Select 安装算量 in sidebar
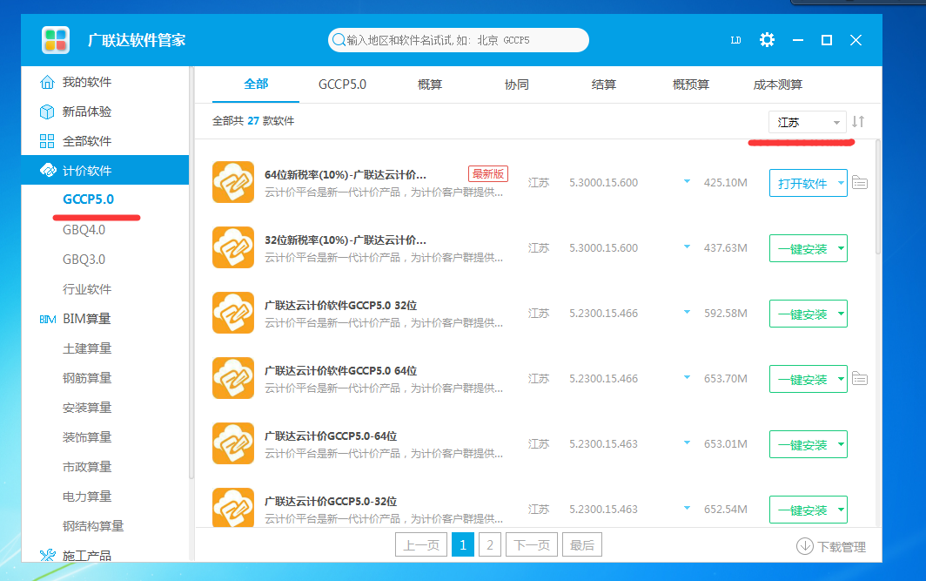 (x=87, y=408)
